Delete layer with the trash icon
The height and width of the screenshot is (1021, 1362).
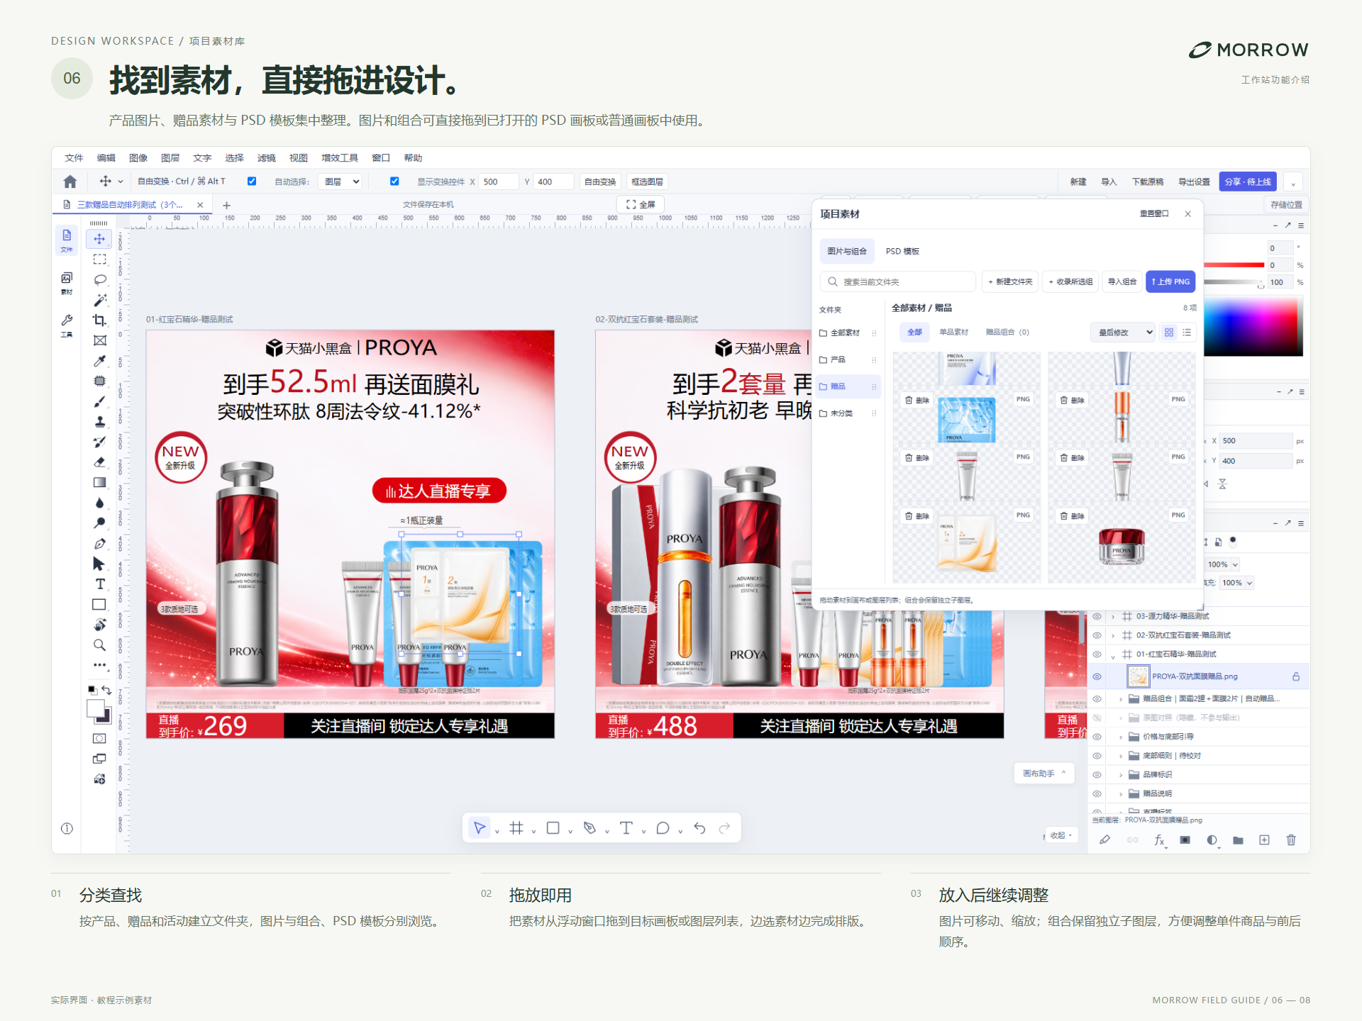pyautogui.click(x=1291, y=839)
